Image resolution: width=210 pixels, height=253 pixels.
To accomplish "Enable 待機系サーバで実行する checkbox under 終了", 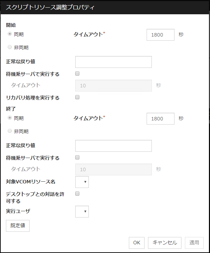I will (x=77, y=157).
